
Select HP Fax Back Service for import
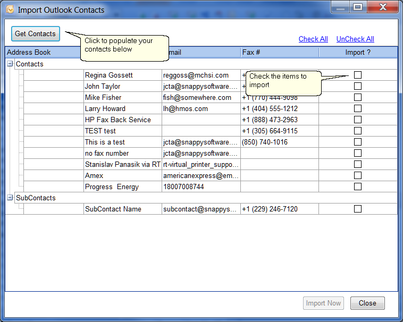tap(358, 120)
